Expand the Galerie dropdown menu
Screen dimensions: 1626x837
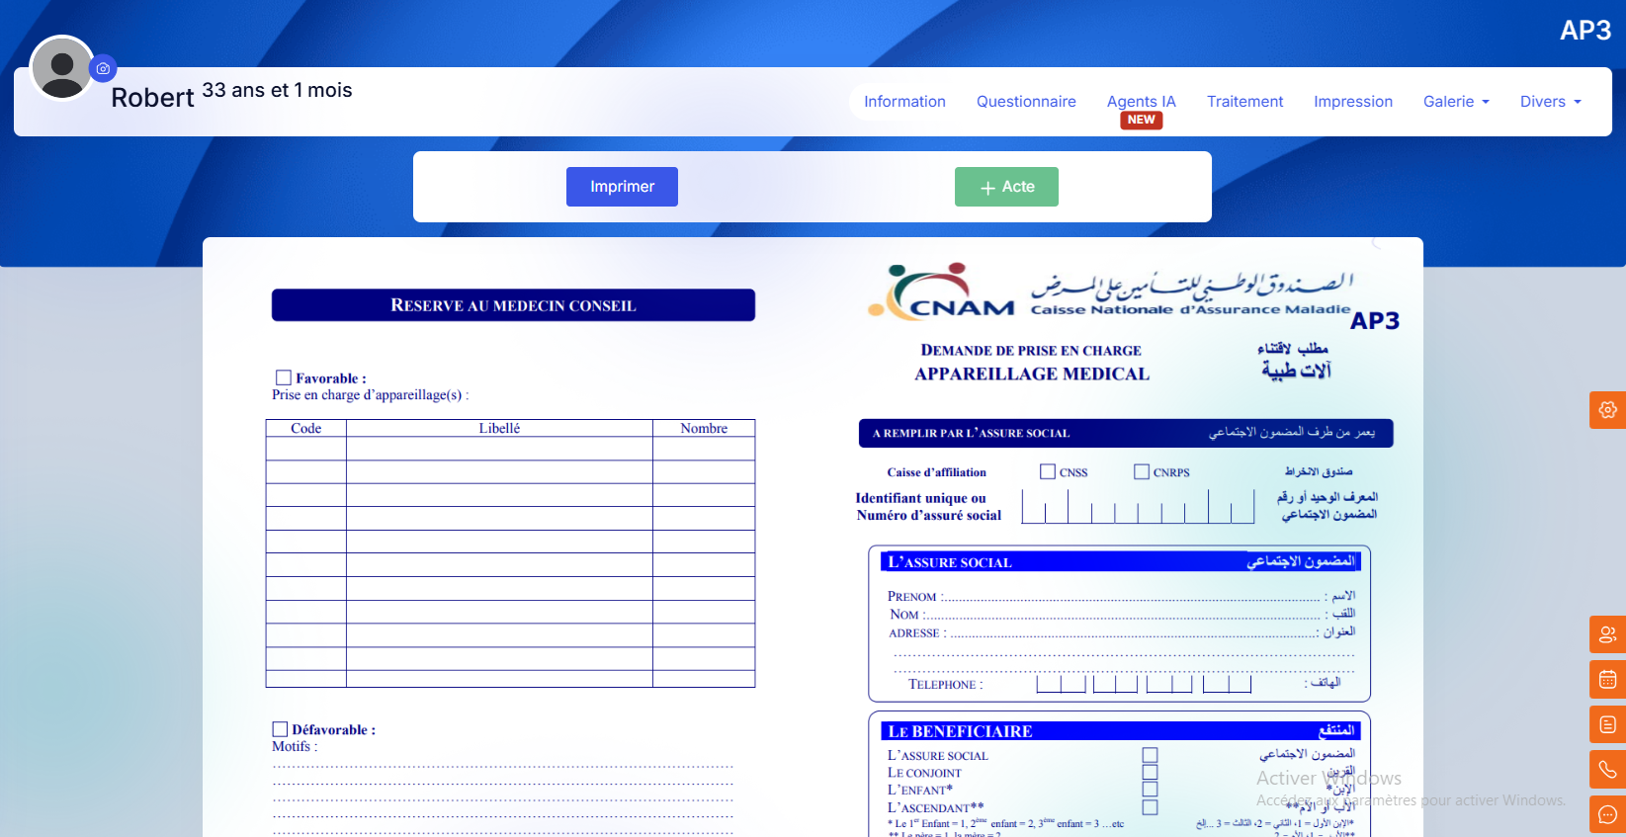(1455, 102)
